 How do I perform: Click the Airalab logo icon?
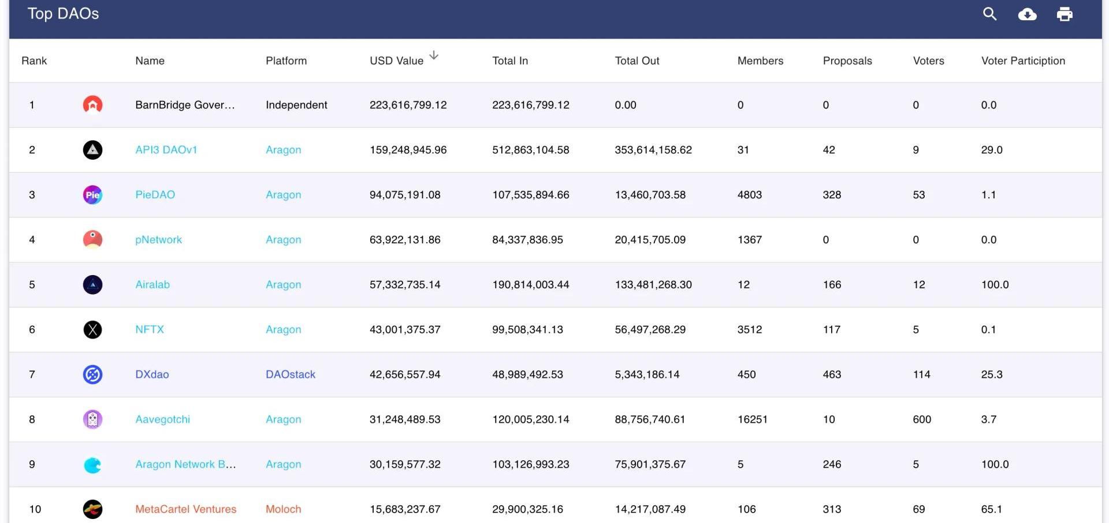click(x=92, y=284)
